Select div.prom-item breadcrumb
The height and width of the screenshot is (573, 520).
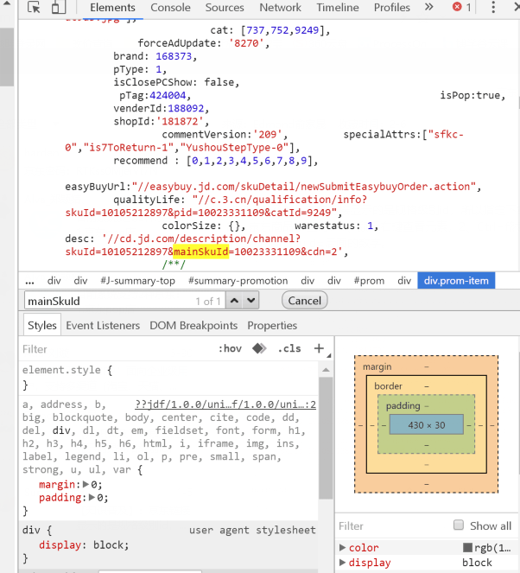coord(456,281)
